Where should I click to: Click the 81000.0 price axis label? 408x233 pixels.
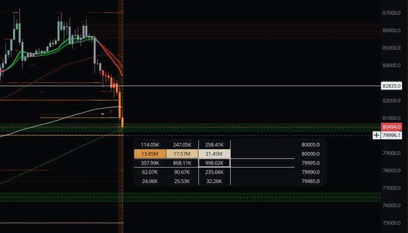[x=391, y=118]
